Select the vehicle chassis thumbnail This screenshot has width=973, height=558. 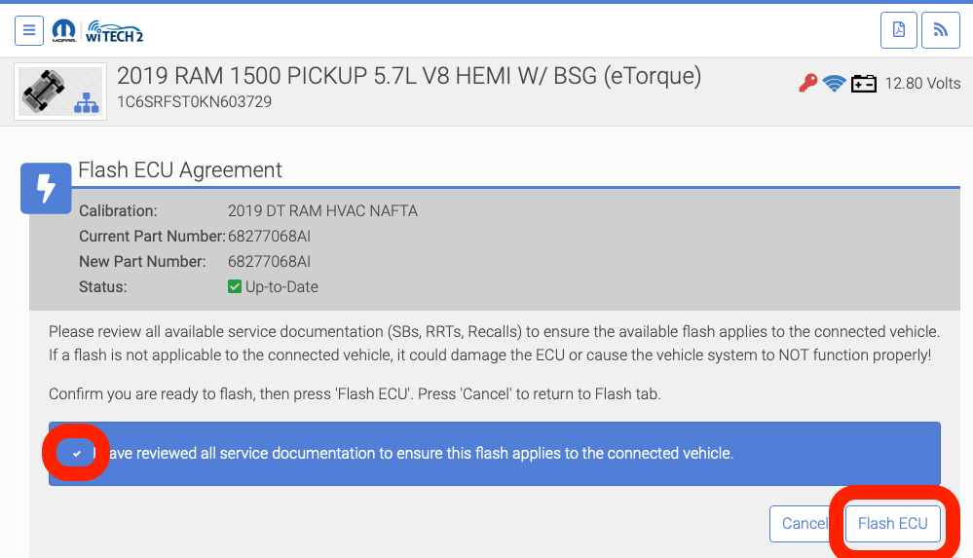point(46,85)
